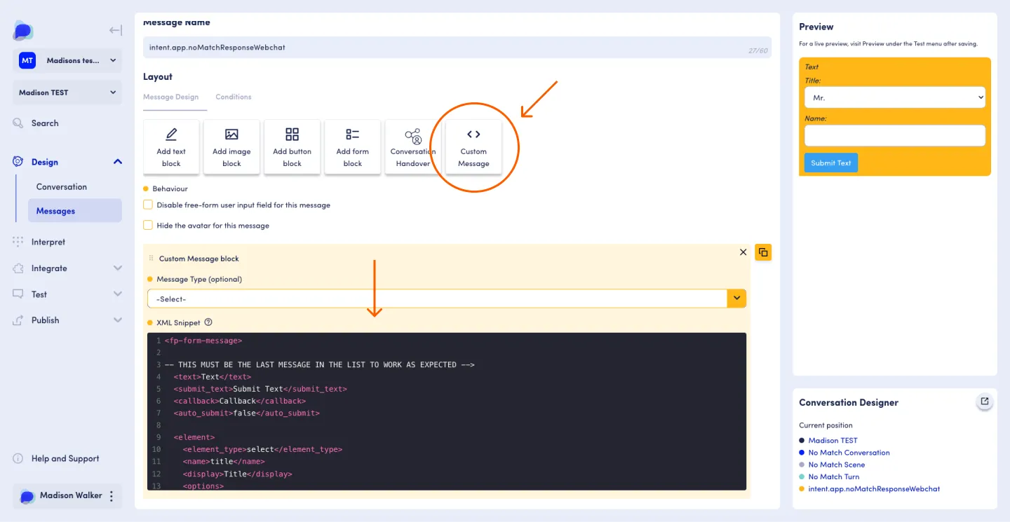1010x522 pixels.
Task: Open Conversation Designer in new window icon
Action: click(x=985, y=401)
